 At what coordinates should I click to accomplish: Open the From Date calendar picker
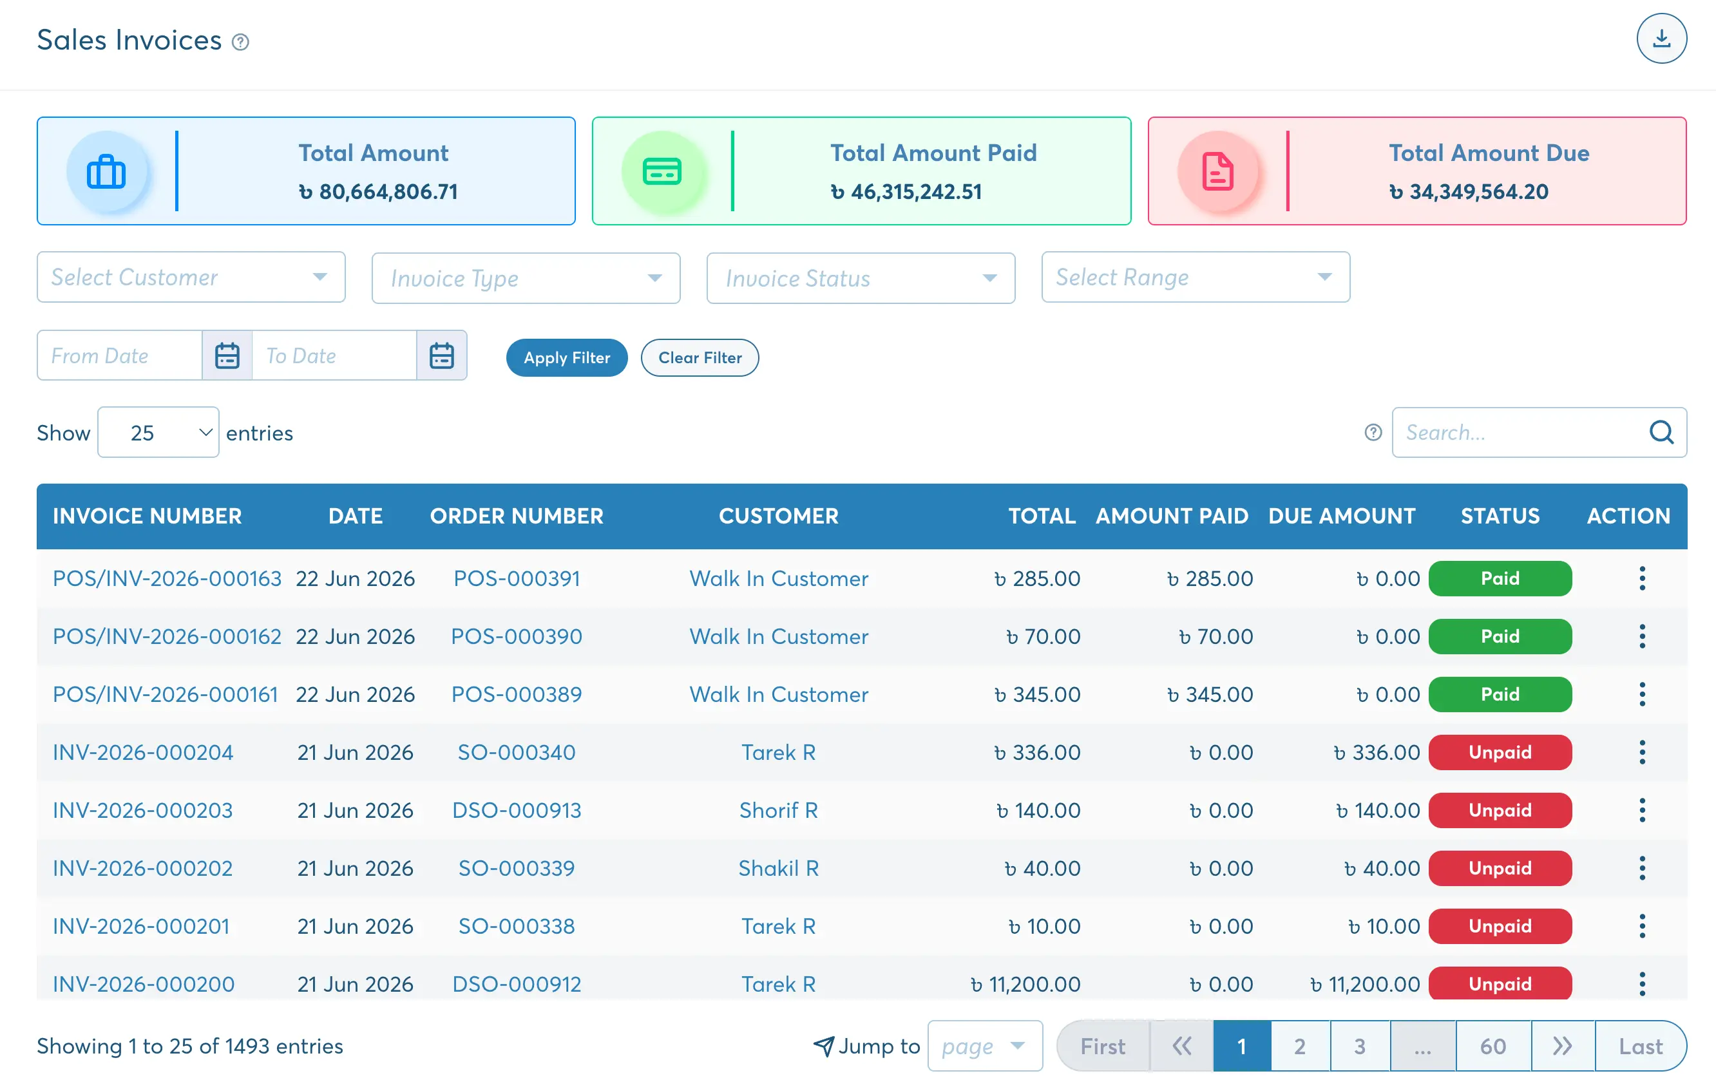click(x=227, y=355)
